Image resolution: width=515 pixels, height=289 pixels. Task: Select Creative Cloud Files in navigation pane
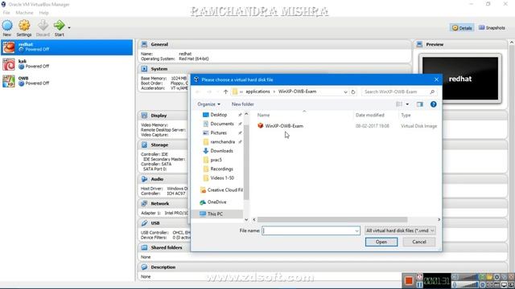click(225, 190)
